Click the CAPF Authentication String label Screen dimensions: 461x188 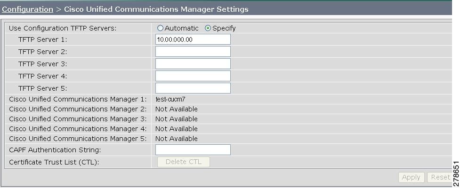coord(55,150)
